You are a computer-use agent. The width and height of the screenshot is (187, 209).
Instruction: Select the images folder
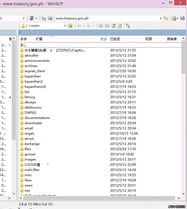pyautogui.click(x=30, y=160)
